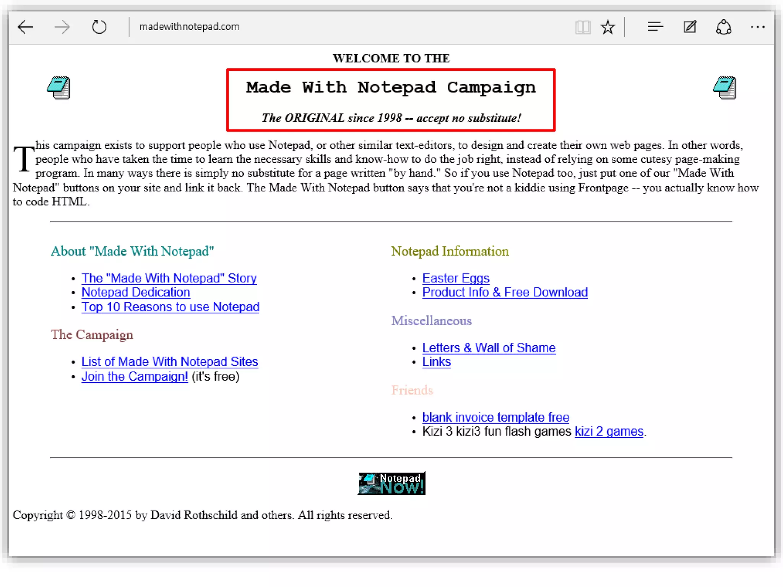
Task: Visit Letters & Wall of Shame
Action: click(x=489, y=348)
